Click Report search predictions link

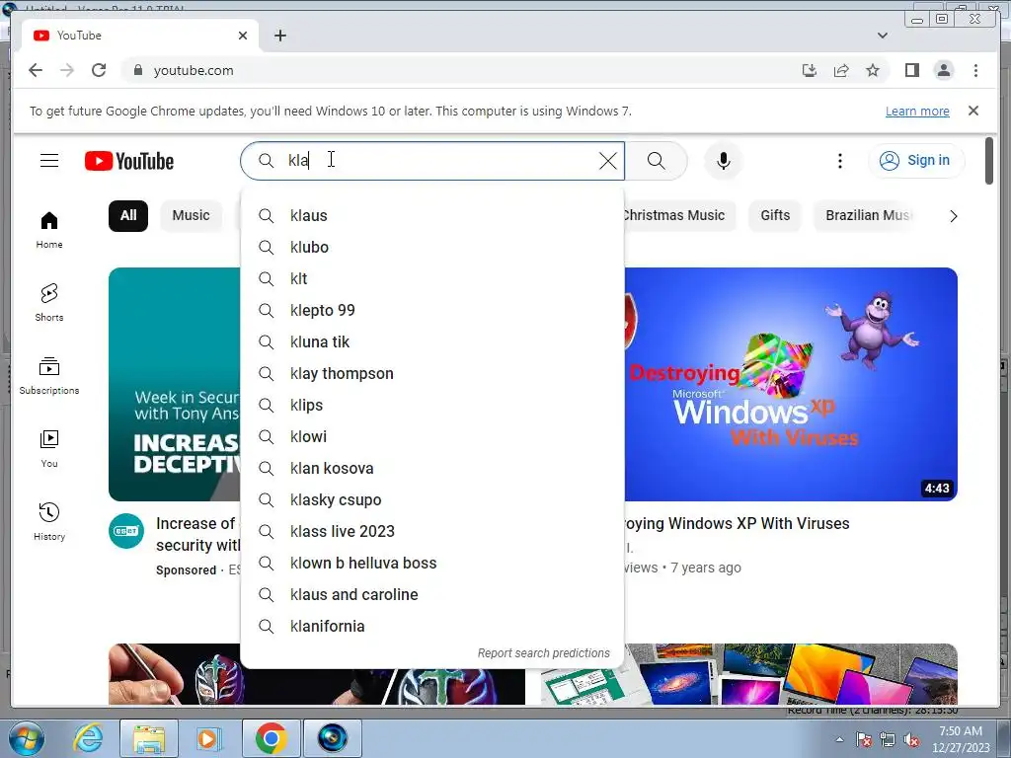(544, 653)
